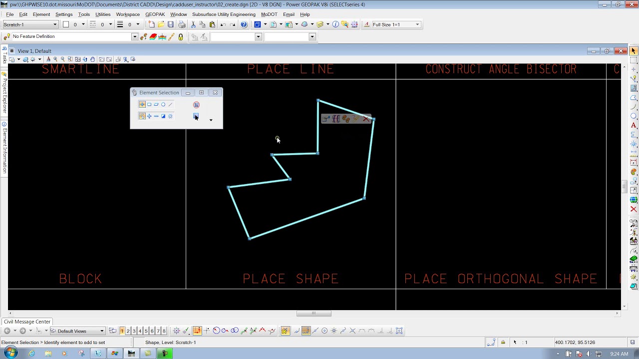The image size is (639, 359).
Task: Select the Shape selection method icon
Action: 156,104
